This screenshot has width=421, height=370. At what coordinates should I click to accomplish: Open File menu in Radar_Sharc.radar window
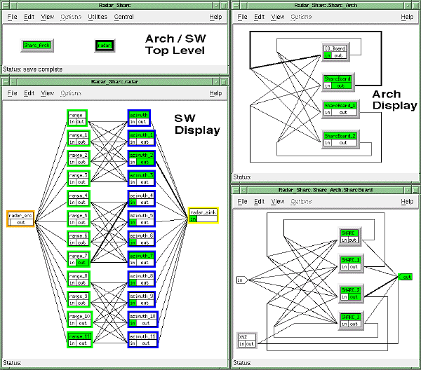pyautogui.click(x=12, y=93)
